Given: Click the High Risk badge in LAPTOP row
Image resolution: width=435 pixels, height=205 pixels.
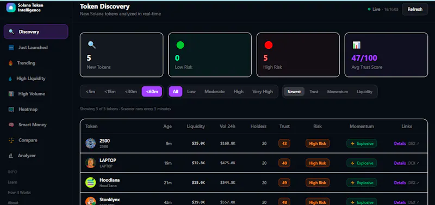Looking at the screenshot, I should [x=318, y=163].
